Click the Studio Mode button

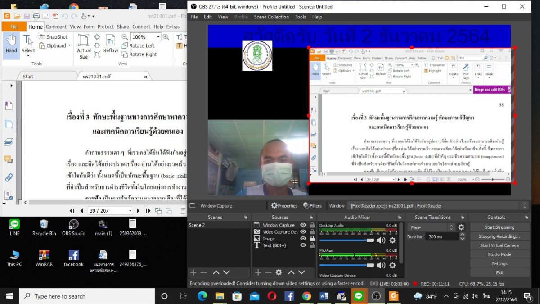tap(499, 254)
